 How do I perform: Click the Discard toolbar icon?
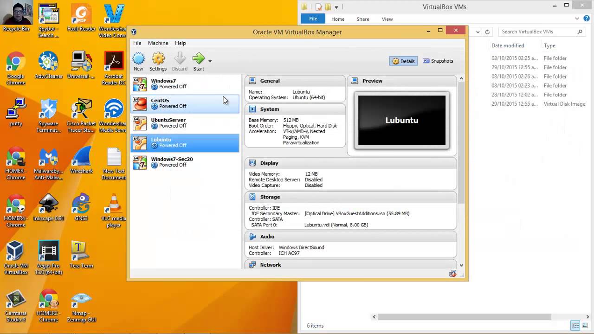point(180,62)
